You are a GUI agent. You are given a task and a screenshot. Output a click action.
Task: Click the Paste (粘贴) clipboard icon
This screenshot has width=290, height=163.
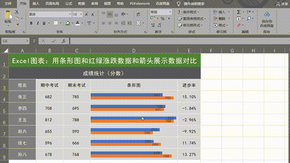click(x=8, y=15)
